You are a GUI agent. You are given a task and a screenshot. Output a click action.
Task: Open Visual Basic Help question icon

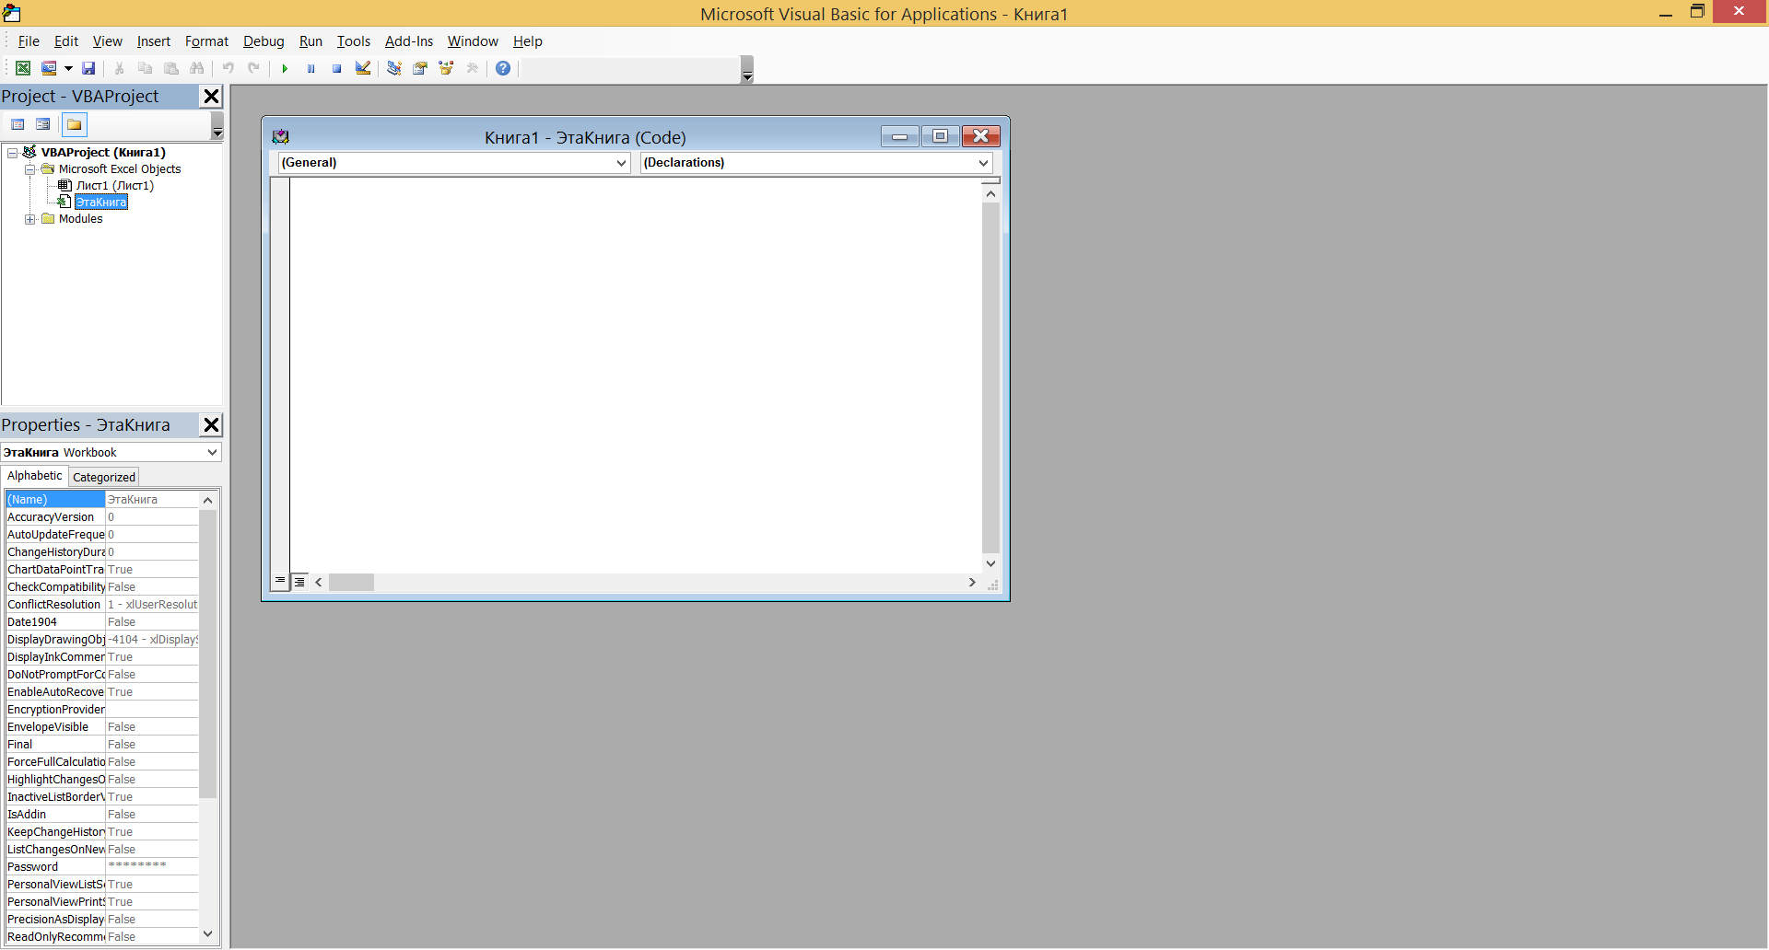tap(503, 68)
